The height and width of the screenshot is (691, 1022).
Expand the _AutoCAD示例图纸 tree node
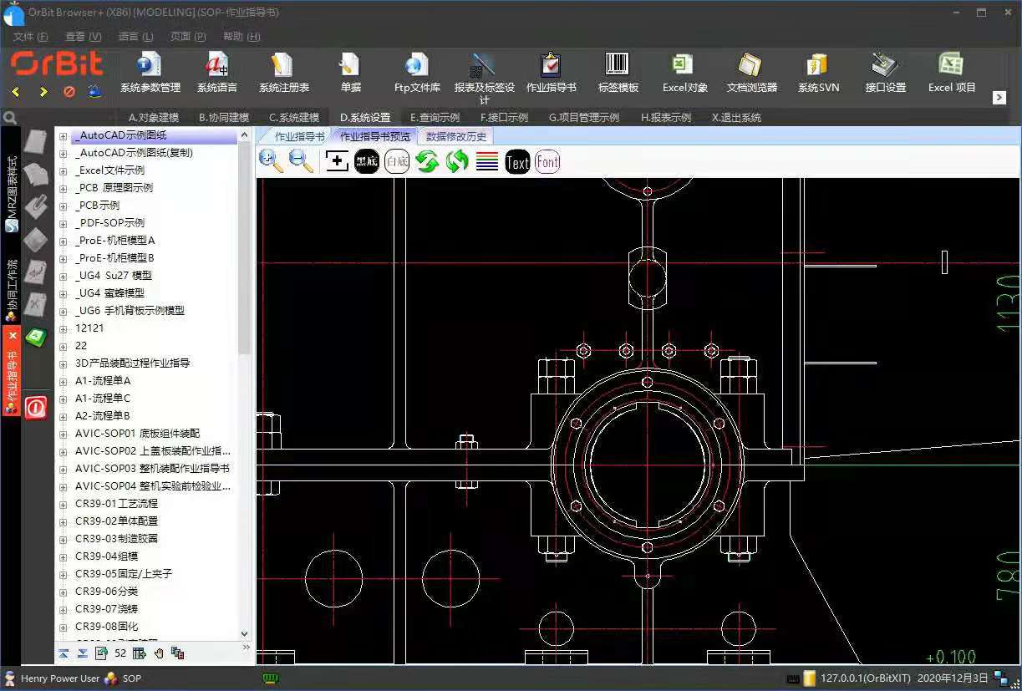[63, 135]
